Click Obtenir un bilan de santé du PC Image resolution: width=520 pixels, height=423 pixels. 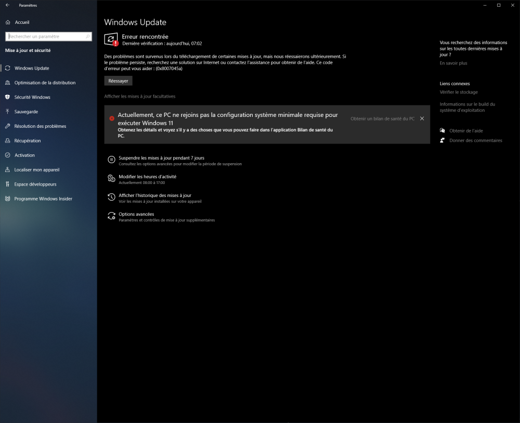tap(382, 118)
